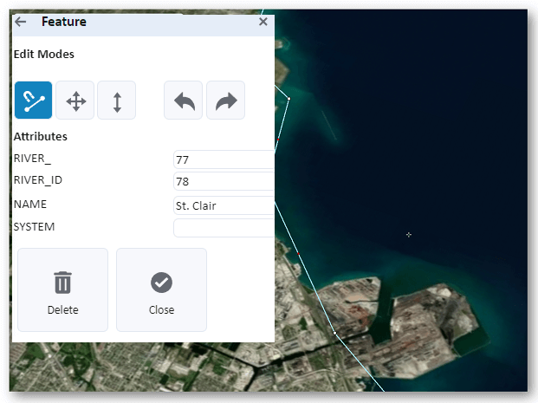Close the Feature panel with X
Viewport: 538px width, 403px height.
tap(263, 22)
